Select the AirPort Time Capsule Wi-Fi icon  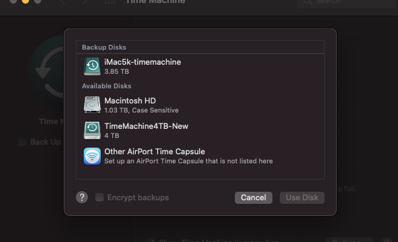(92, 156)
